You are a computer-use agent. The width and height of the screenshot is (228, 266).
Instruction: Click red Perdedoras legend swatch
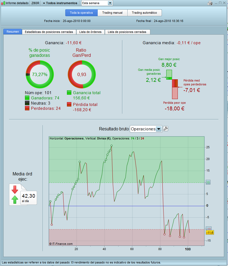point(27,108)
